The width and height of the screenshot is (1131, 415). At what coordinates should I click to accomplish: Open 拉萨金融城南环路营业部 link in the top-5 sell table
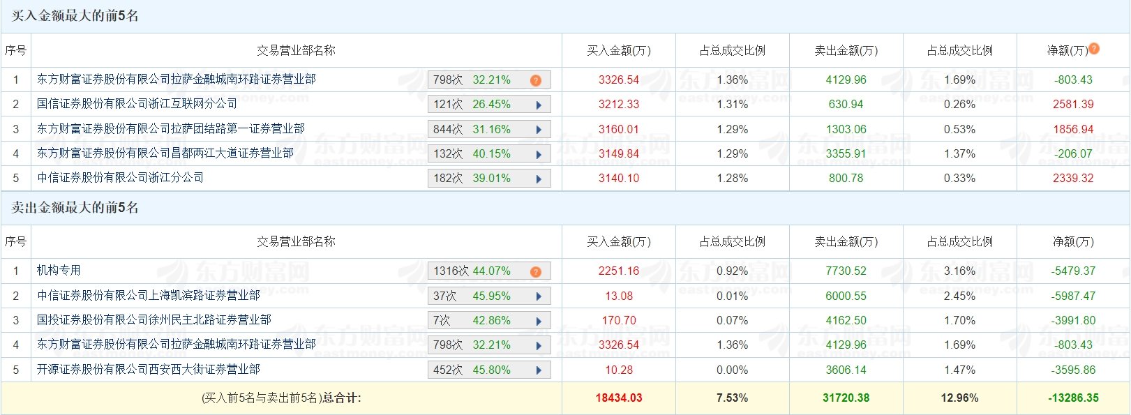point(177,344)
